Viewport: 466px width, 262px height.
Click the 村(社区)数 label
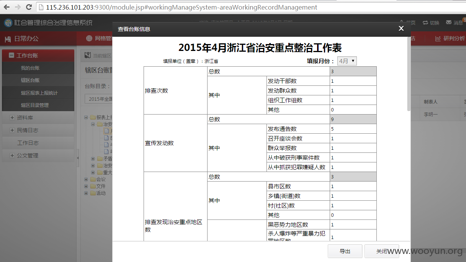coord(281,206)
